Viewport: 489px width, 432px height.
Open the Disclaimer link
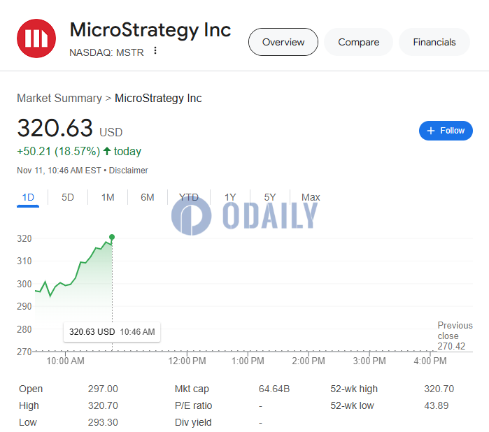tap(128, 171)
